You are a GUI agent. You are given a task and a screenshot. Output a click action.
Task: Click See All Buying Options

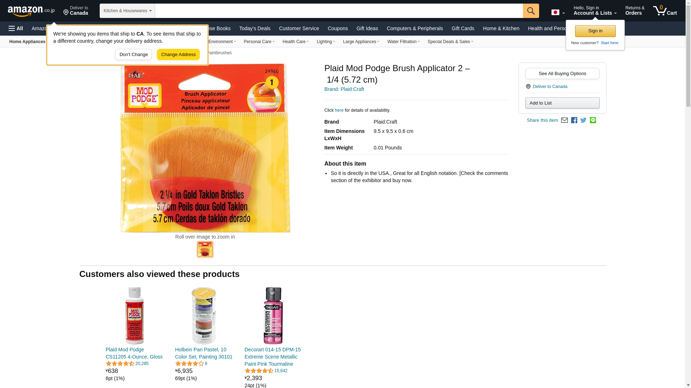pos(562,74)
